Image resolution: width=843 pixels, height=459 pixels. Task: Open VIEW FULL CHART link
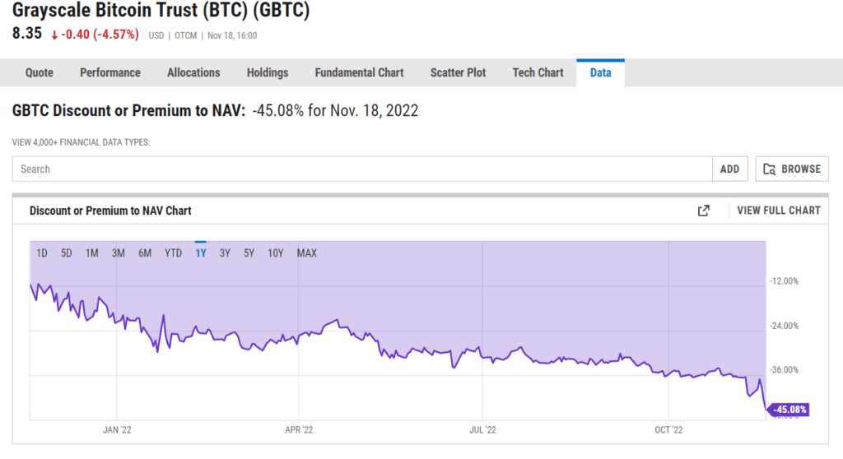pos(779,211)
